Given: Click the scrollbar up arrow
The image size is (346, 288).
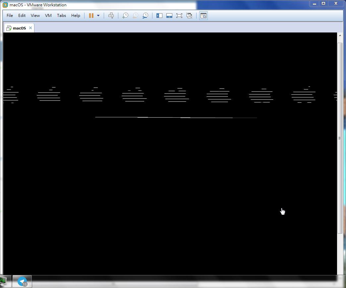Looking at the screenshot, I should (x=340, y=35).
